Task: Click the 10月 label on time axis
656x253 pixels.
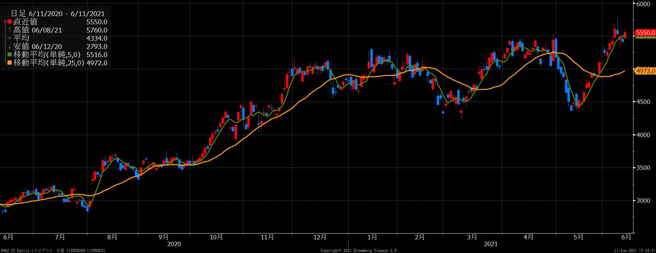Action: click(216, 237)
